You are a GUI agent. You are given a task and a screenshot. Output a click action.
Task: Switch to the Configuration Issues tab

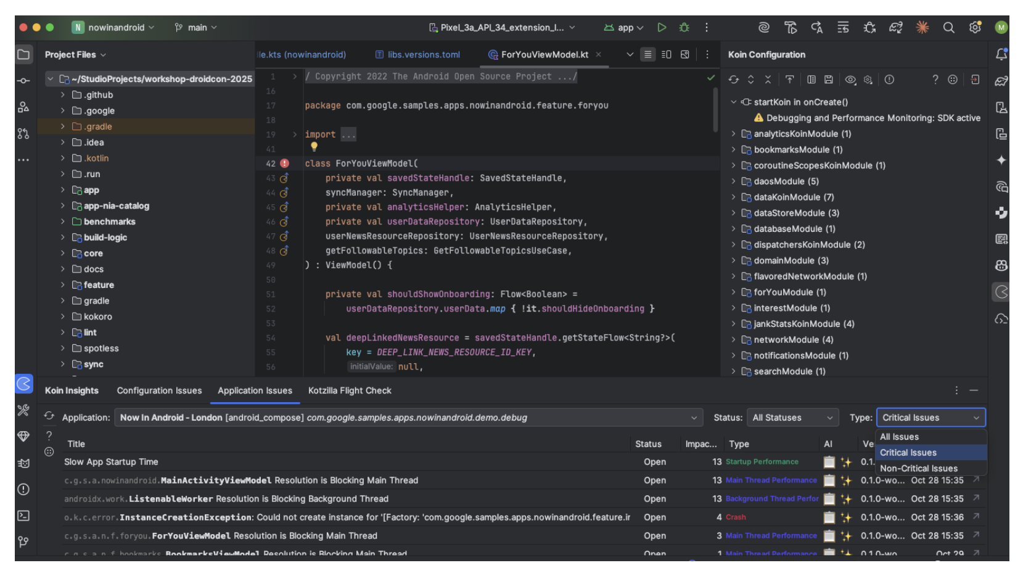pos(159,390)
